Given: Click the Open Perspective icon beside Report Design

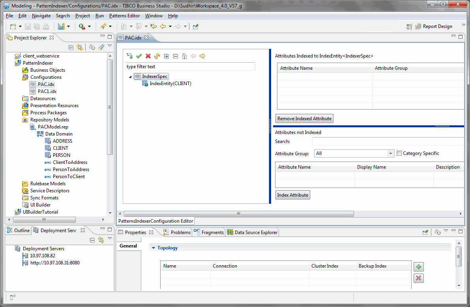Looking at the screenshot, I should click(409, 27).
